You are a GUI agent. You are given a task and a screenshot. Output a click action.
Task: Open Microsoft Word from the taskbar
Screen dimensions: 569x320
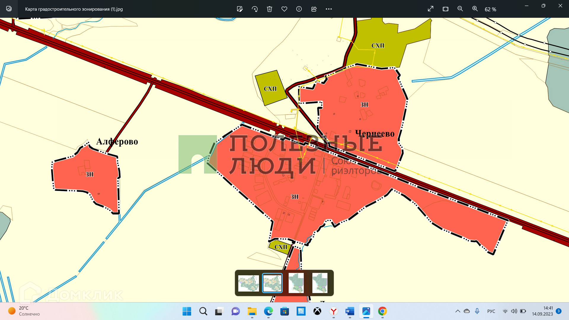(350, 311)
